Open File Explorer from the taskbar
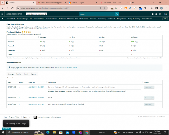 coord(54,132)
